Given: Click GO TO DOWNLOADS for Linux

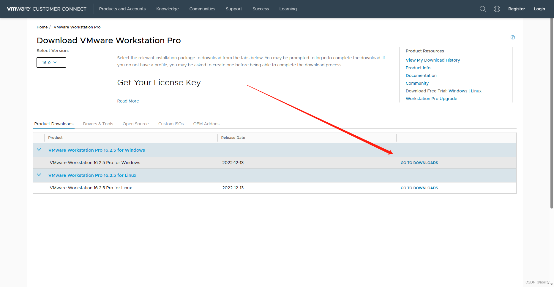Looking at the screenshot, I should [x=419, y=188].
